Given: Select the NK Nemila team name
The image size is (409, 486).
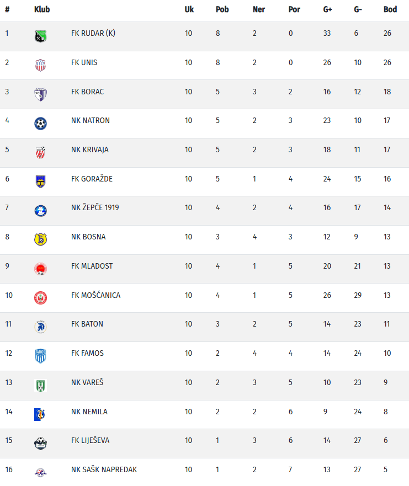Looking at the screenshot, I should (89, 411).
